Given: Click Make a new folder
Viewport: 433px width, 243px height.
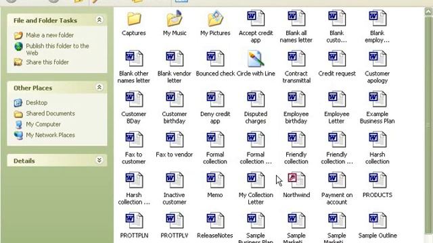Looking at the screenshot, I should point(49,35).
